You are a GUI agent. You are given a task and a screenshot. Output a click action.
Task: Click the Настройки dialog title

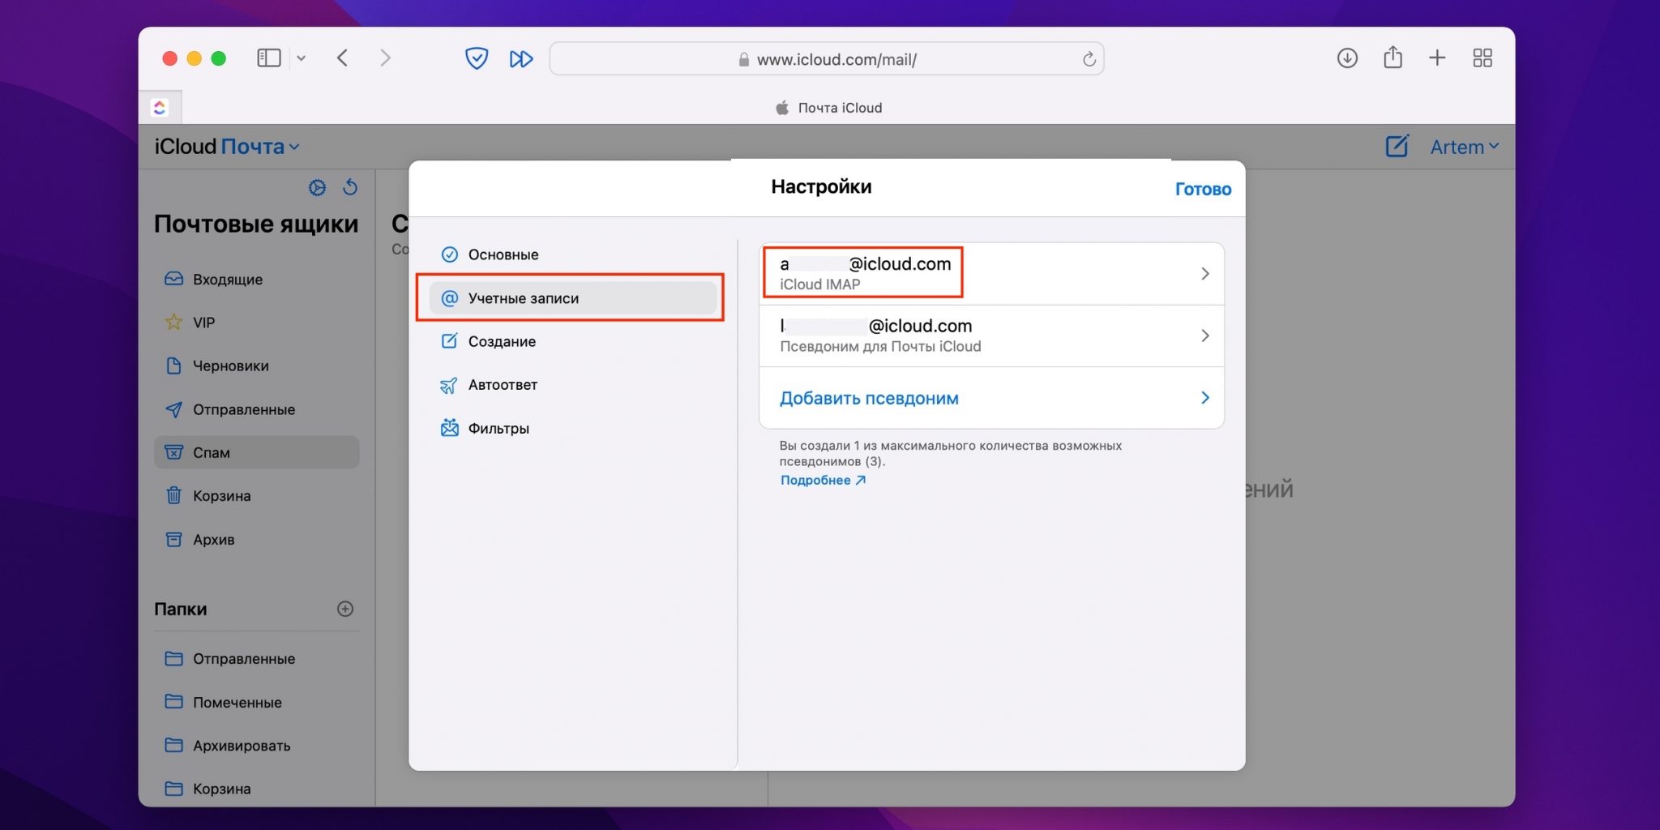coord(821,187)
